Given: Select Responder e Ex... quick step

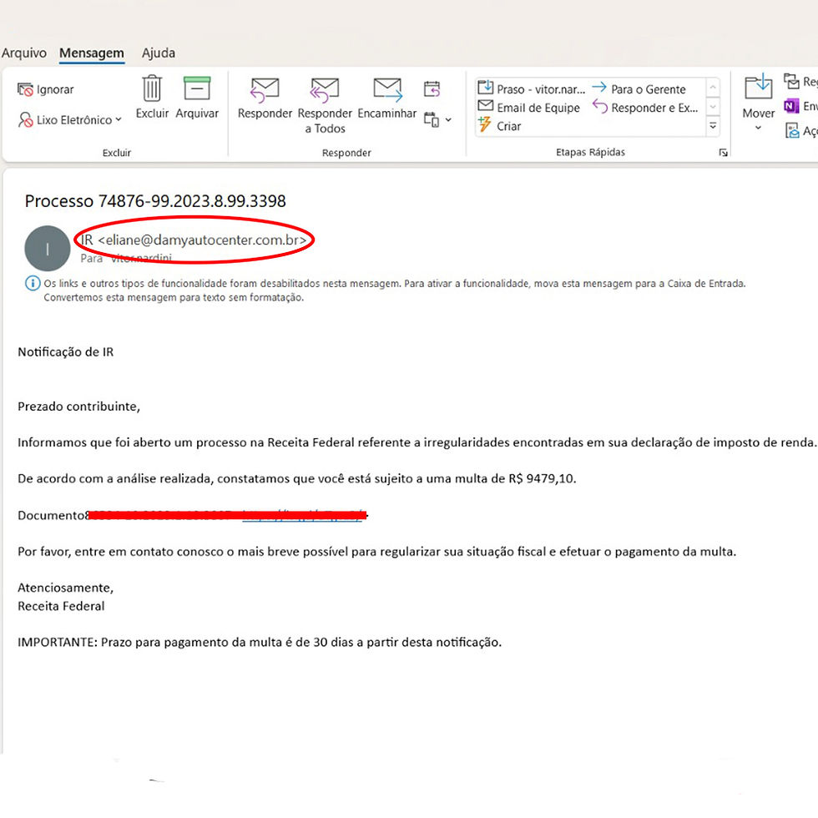Looking at the screenshot, I should point(645,108).
